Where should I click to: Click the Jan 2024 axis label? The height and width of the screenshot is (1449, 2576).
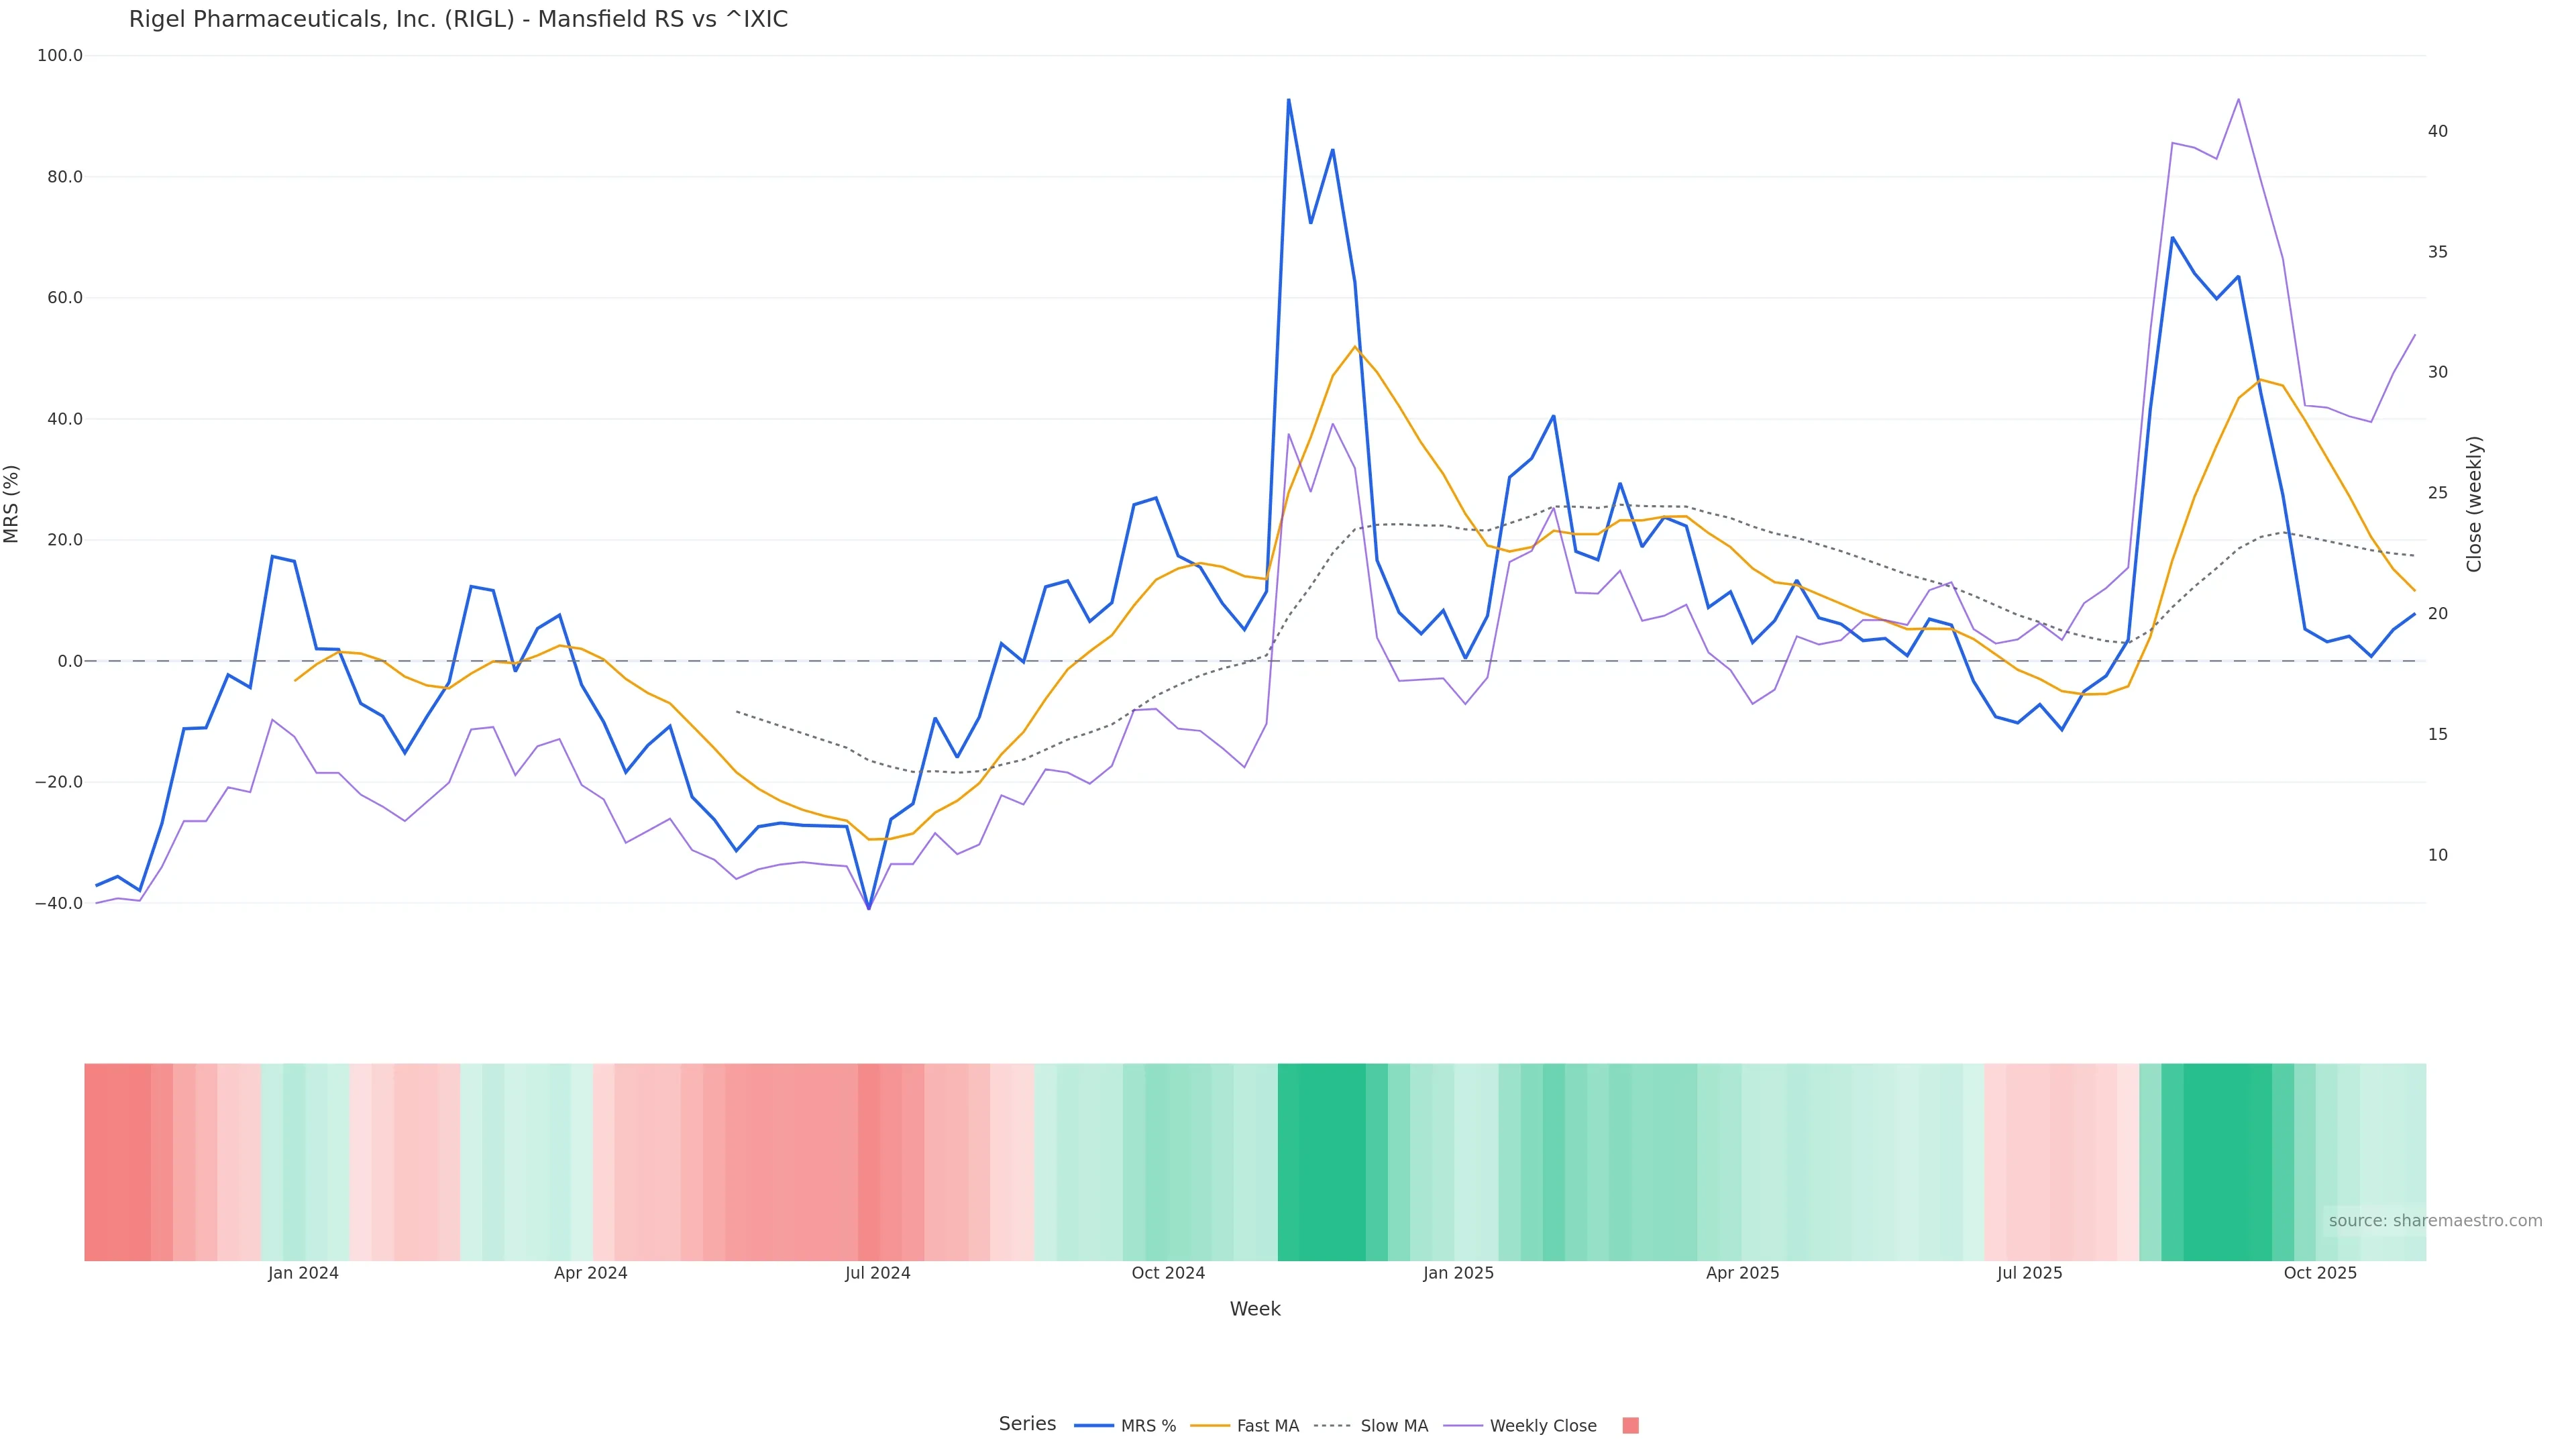[303, 1274]
